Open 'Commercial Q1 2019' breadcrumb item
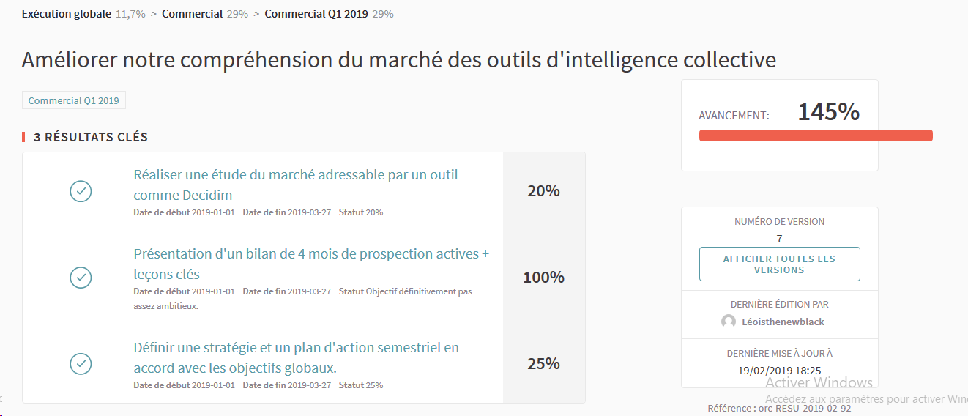Viewport: 968px width, 416px height. click(316, 14)
